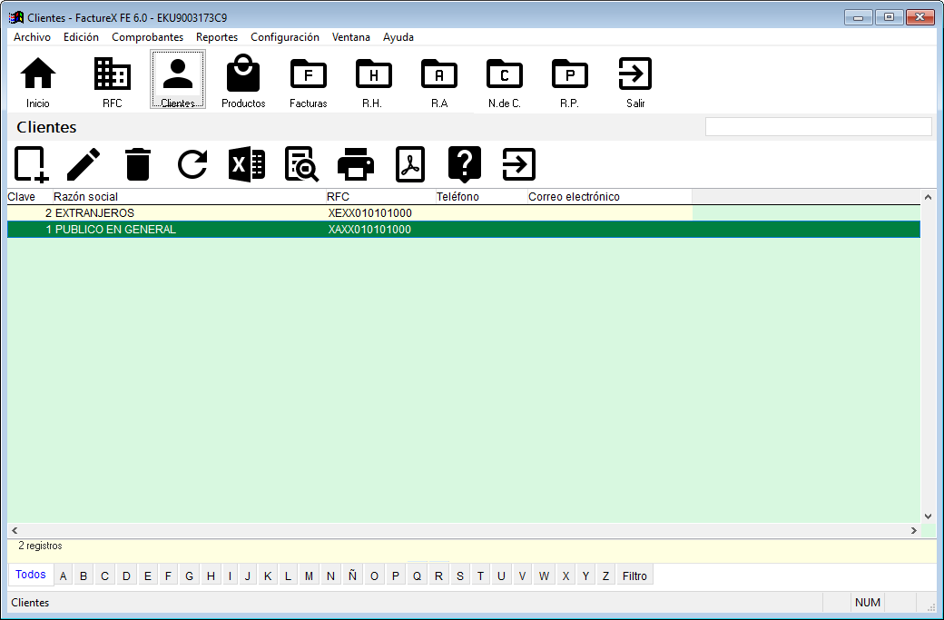This screenshot has width=944, height=620.
Task: Click the vertical scrollbar up arrow
Action: tap(928, 197)
